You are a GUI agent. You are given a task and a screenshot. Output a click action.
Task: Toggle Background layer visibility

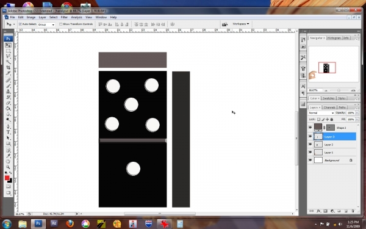(310, 160)
